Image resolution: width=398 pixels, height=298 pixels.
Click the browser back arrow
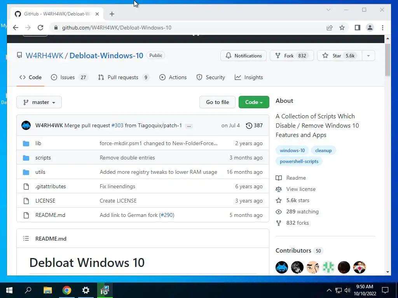[16, 28]
